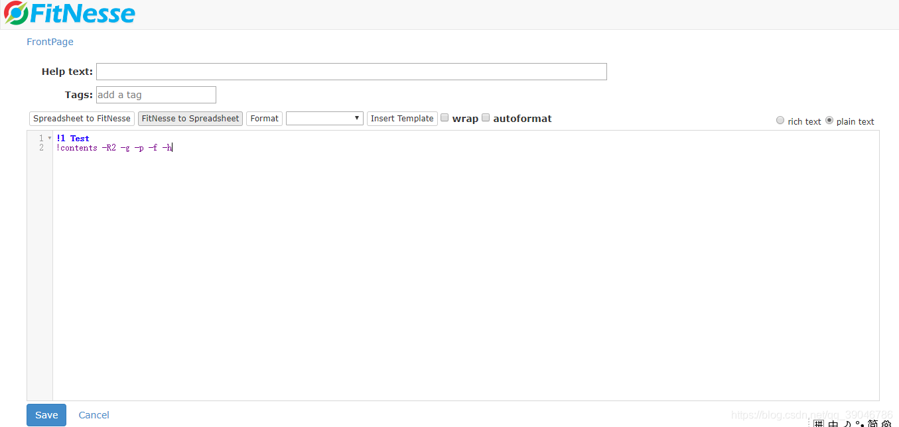Click the Insert Template button
Viewport: 899px width, 427px height.
click(402, 119)
